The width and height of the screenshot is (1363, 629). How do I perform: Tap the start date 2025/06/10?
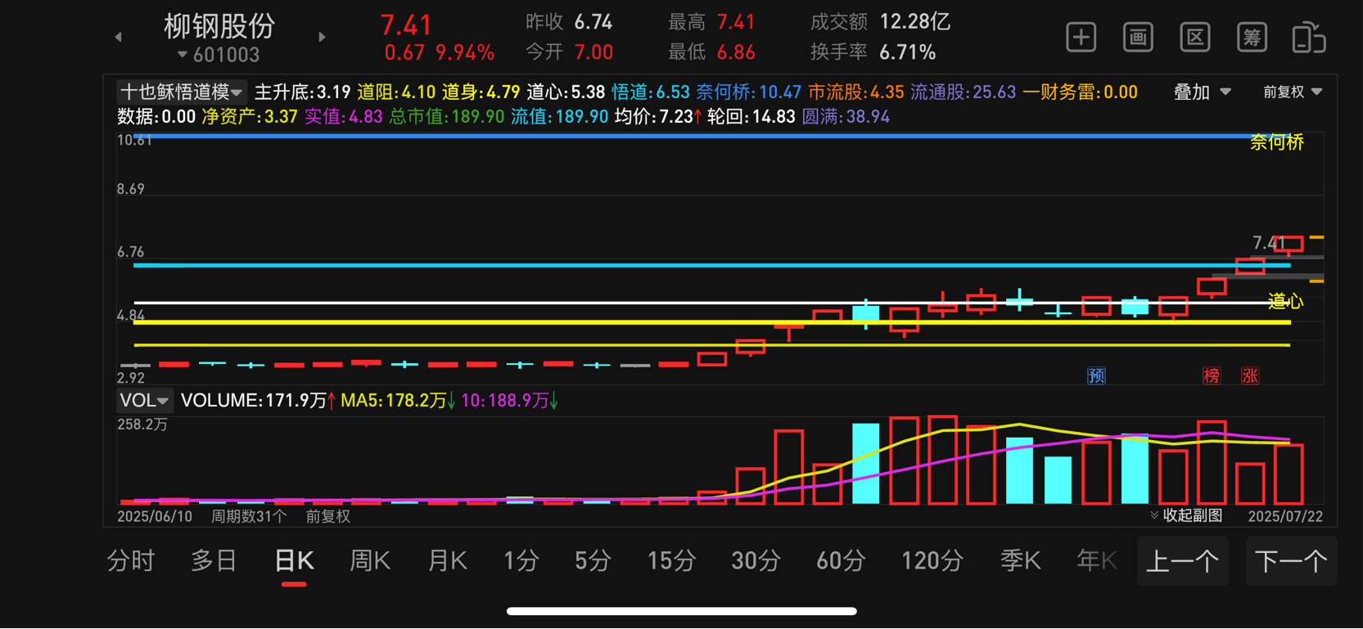(x=155, y=516)
